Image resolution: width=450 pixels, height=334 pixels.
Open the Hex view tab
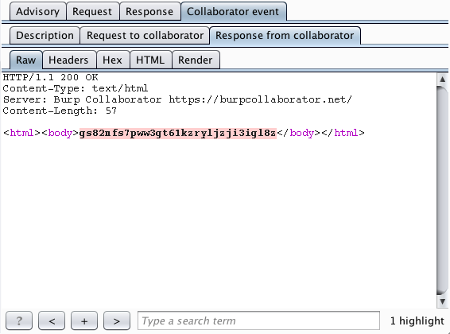coord(113,60)
